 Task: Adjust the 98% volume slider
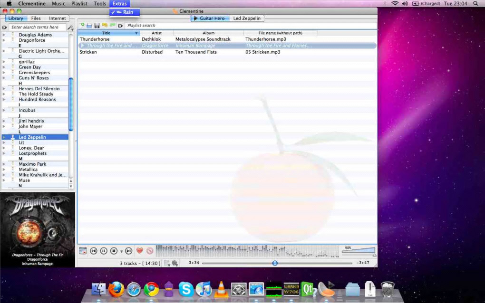click(x=359, y=251)
